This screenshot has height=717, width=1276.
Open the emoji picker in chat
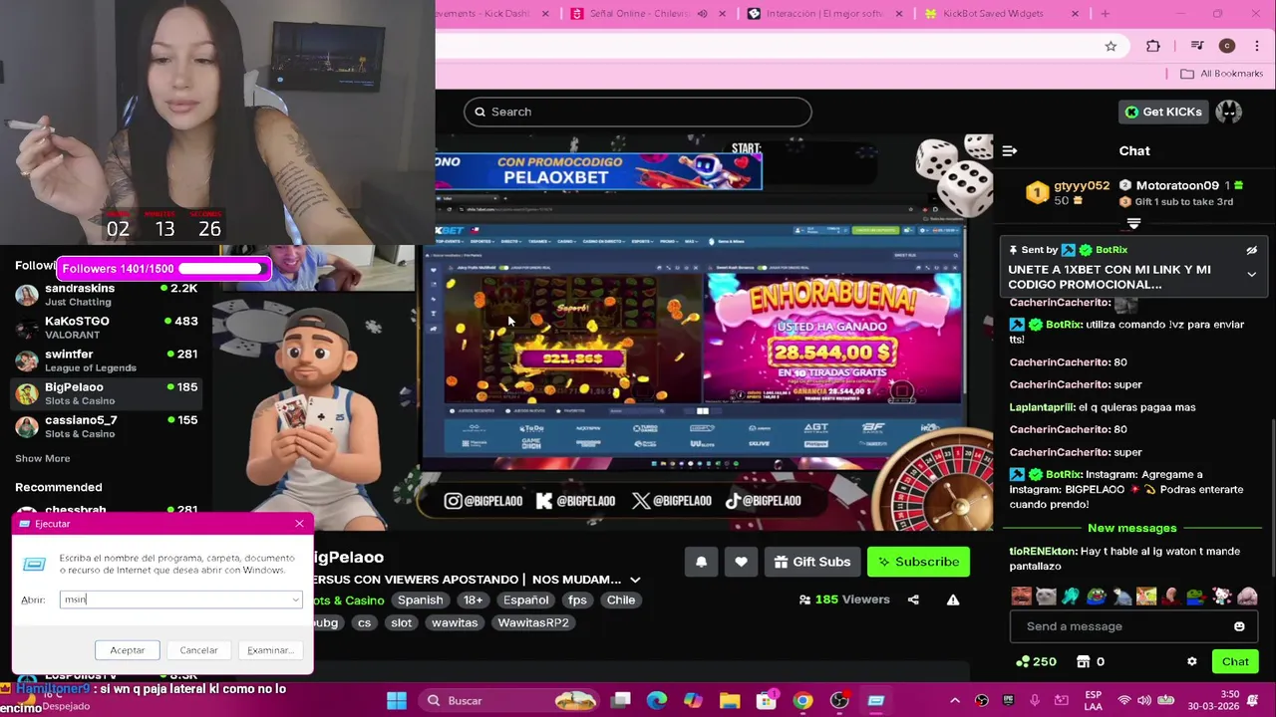click(x=1239, y=626)
